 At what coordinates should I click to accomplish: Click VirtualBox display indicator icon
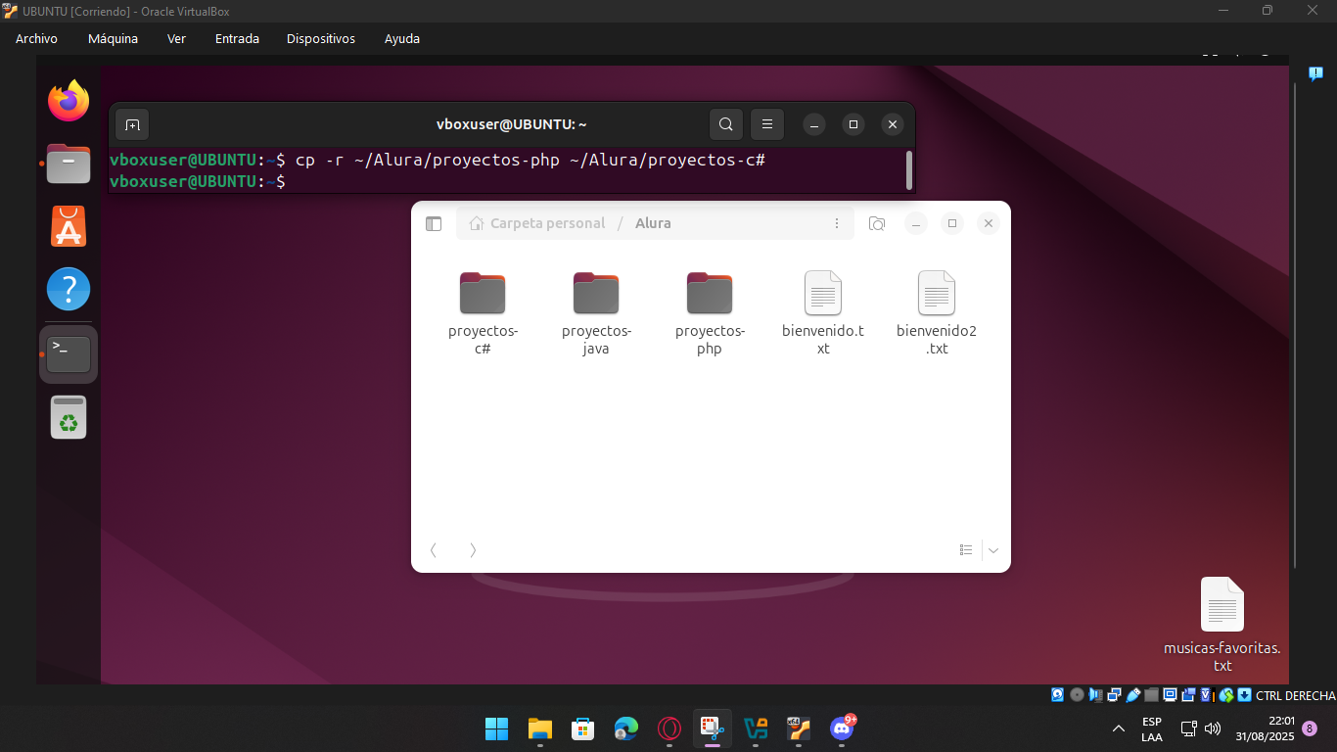(x=1171, y=695)
